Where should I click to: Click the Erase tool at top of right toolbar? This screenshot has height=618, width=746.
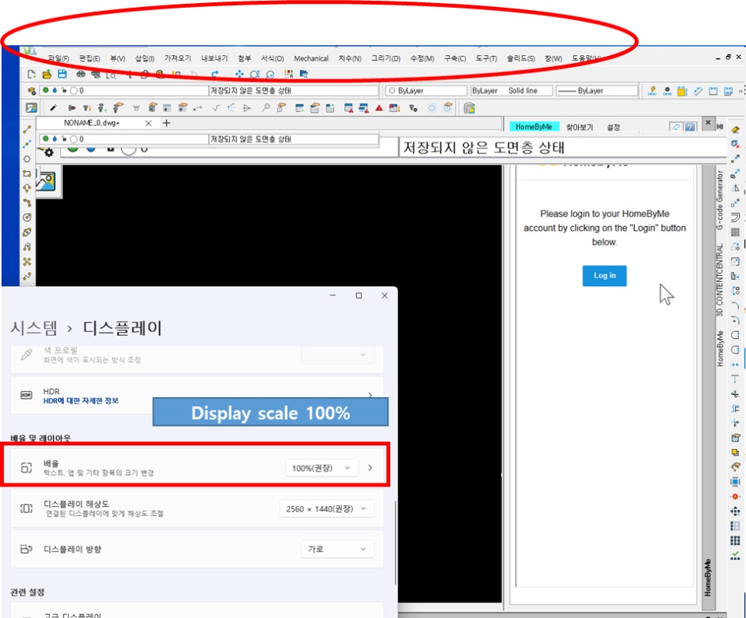point(735,130)
